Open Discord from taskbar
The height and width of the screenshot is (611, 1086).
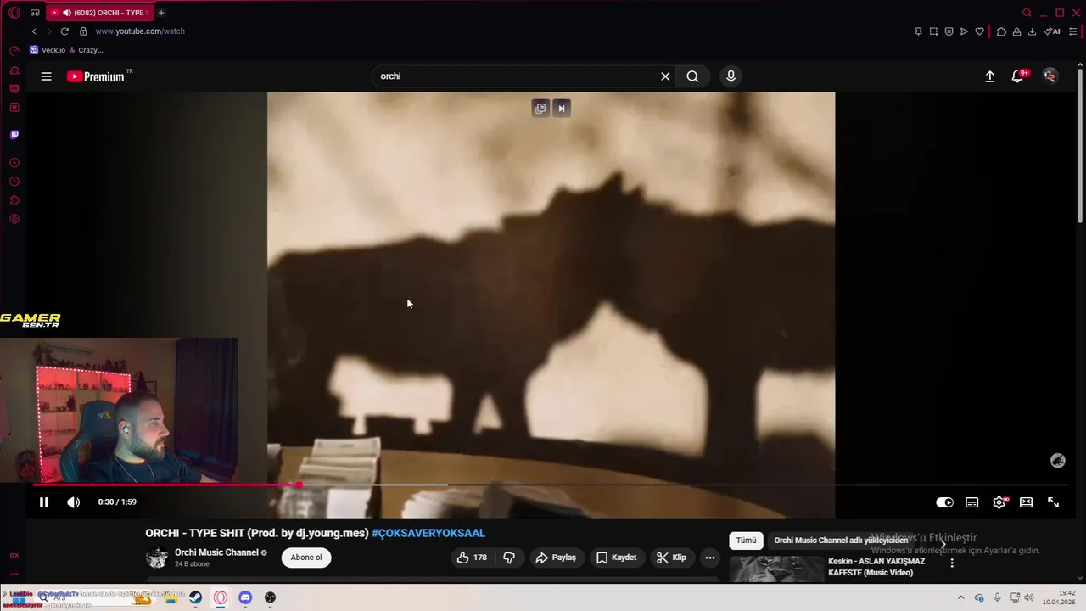pos(245,597)
